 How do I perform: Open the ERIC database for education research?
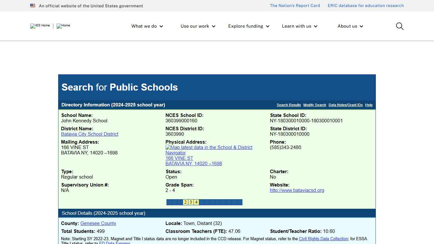(366, 5)
